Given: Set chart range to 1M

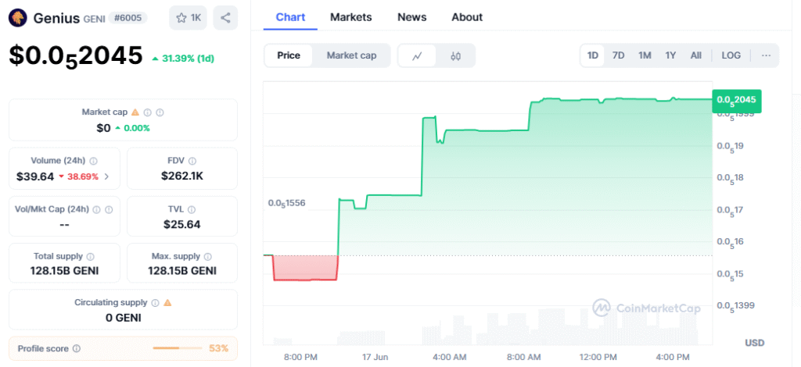Looking at the screenshot, I should coord(645,55).
